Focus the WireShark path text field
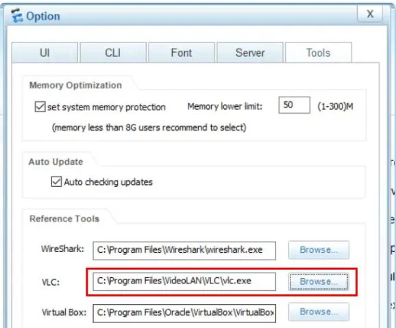396x328 pixels. 184,251
